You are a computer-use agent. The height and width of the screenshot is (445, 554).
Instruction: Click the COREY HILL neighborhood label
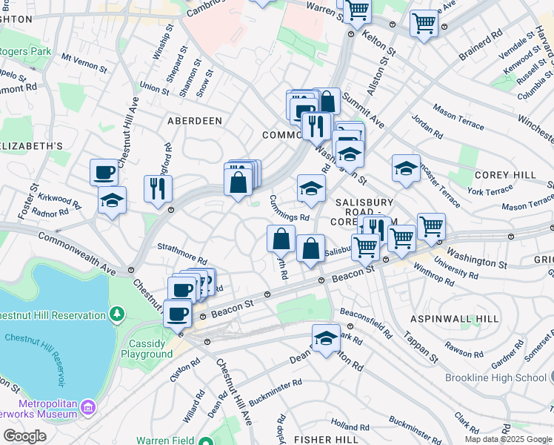506,175
